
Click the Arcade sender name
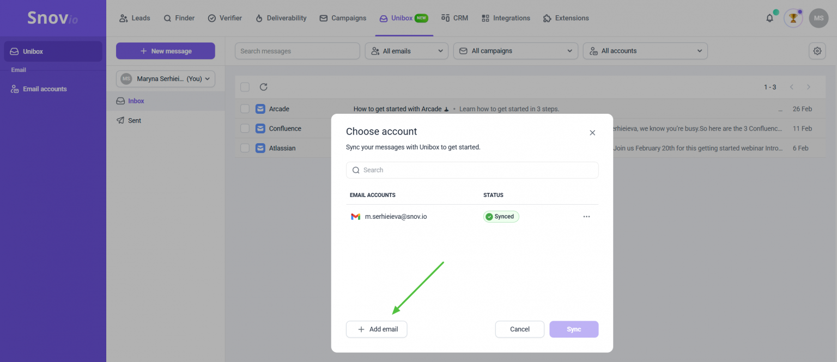click(279, 109)
